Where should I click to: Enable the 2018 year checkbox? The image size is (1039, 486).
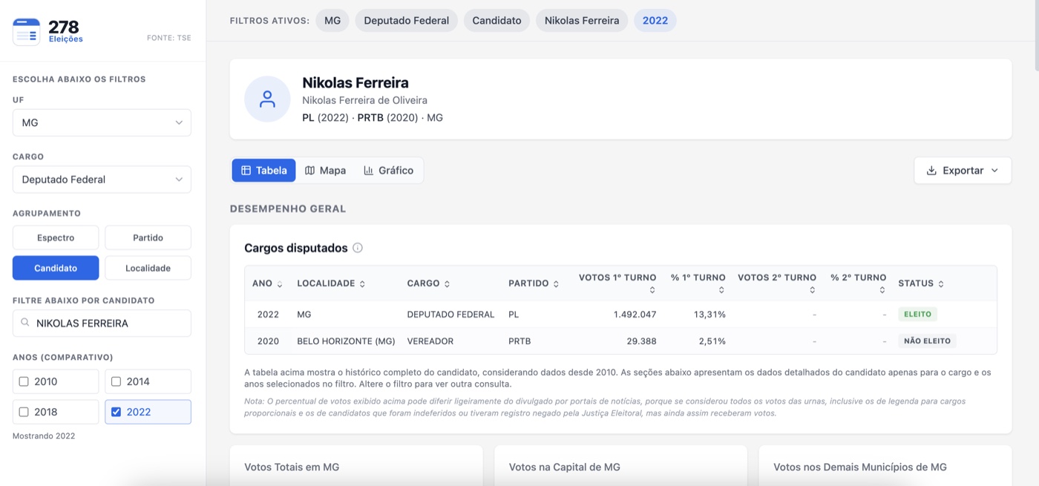[x=24, y=412]
